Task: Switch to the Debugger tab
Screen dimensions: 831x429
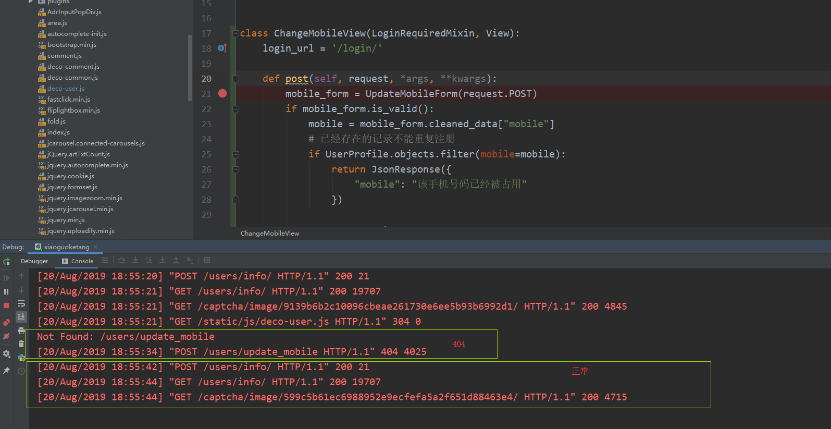Action: [x=34, y=261]
